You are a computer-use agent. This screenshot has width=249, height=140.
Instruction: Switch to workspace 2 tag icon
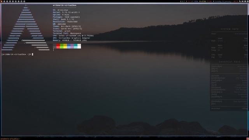(4, 1)
